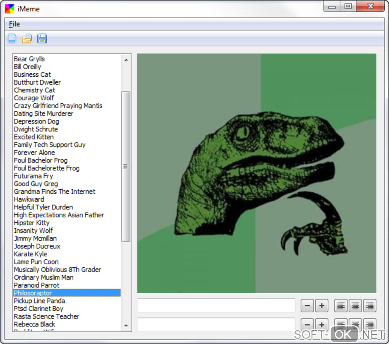Select Business Cat template
Image resolution: width=389 pixels, height=344 pixels.
coord(67,75)
